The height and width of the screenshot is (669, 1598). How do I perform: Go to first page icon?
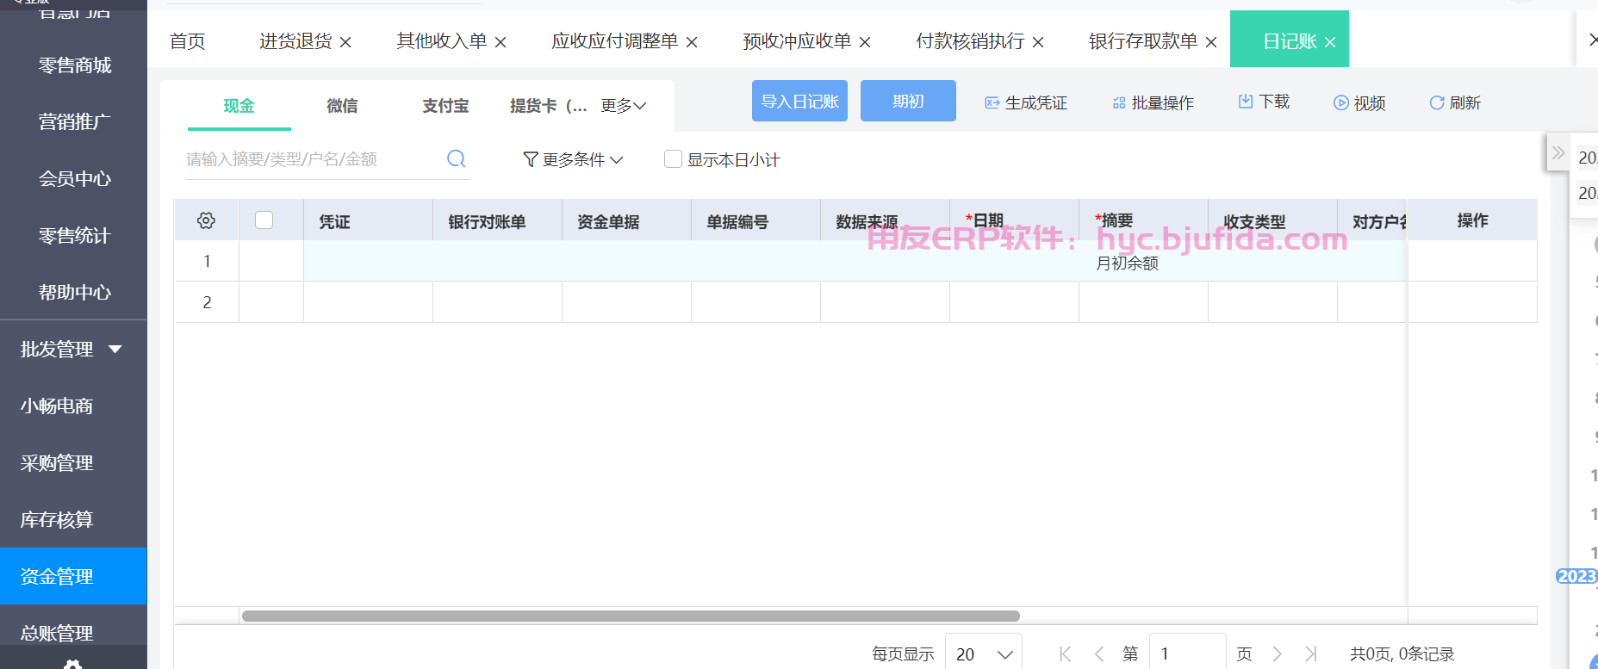tap(1066, 654)
